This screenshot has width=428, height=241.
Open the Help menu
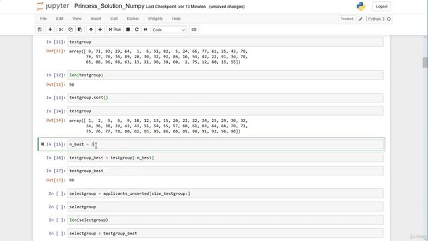[176, 19]
